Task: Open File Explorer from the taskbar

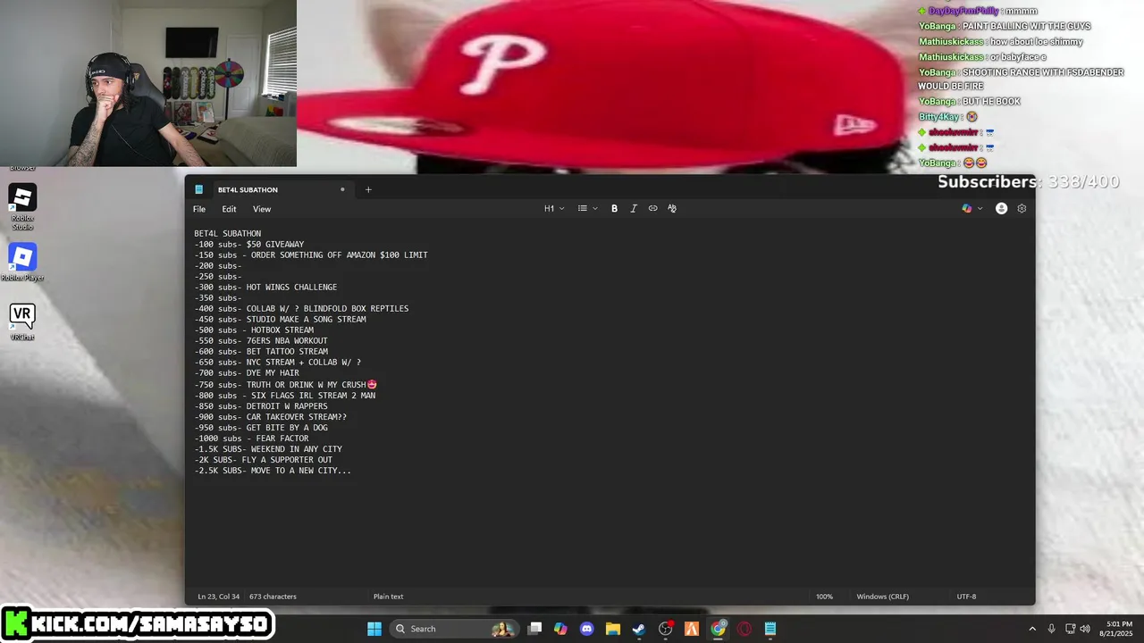Action: [612, 629]
